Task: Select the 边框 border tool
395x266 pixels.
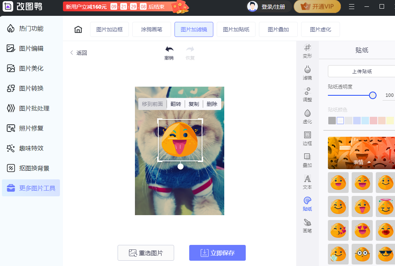Action: (x=307, y=138)
